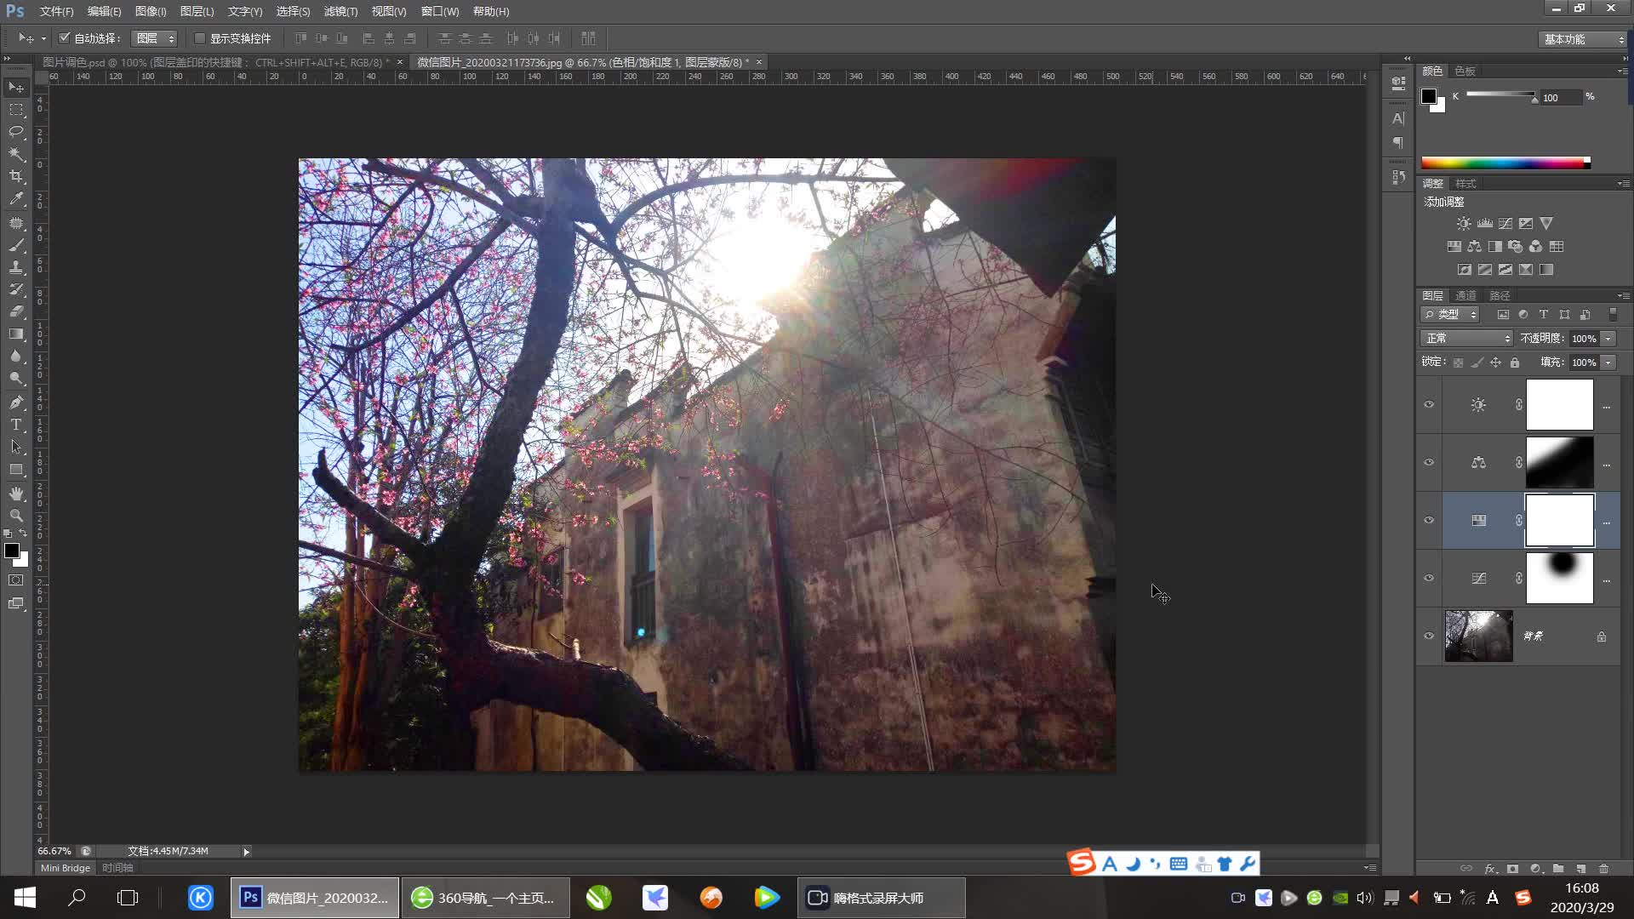Open the Filter menu

(340, 11)
